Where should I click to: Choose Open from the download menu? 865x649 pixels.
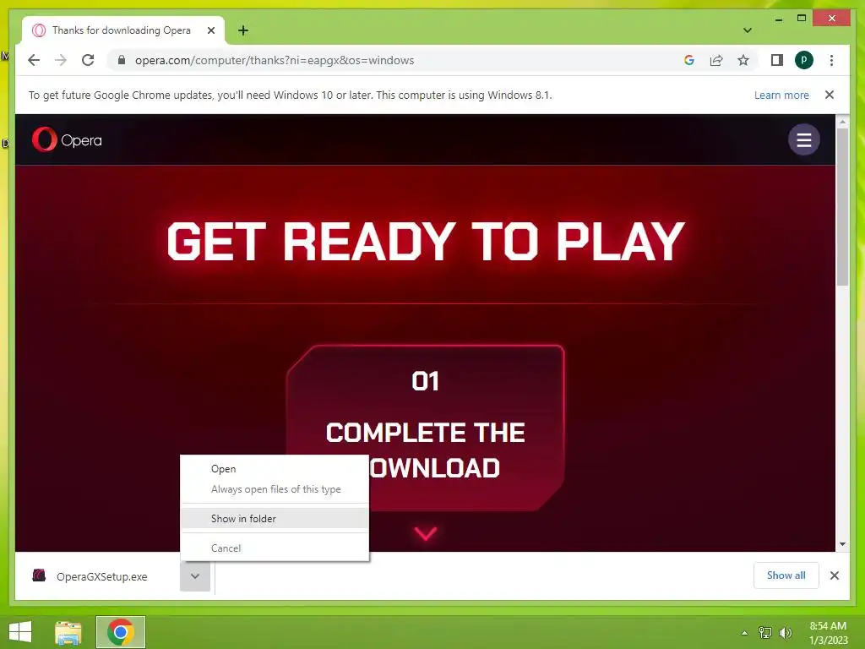coord(275,468)
